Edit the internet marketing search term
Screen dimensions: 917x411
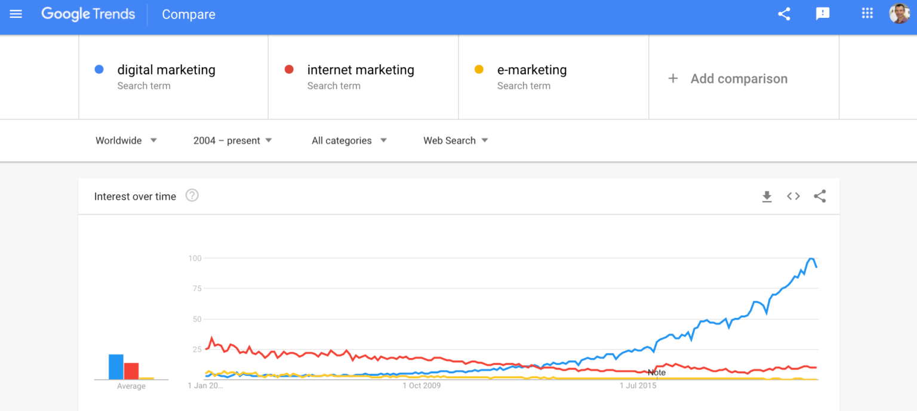click(x=360, y=70)
